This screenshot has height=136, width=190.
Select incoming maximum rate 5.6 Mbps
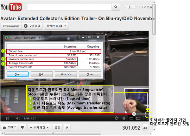[x=71, y=59]
